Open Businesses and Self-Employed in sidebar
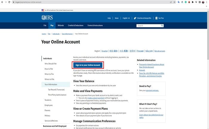Screen dimensions: 209x129 tap(55, 126)
